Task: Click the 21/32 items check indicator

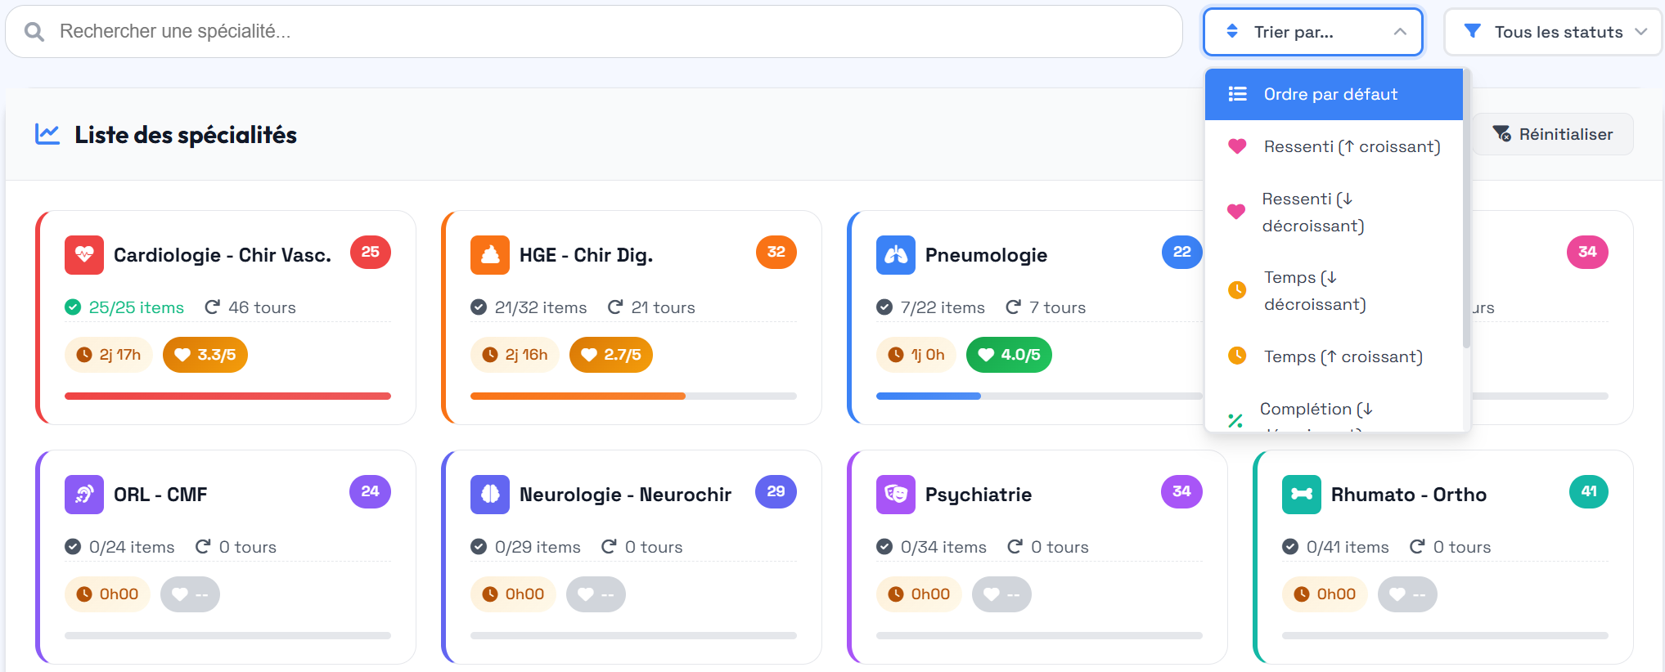Action: [x=479, y=307]
